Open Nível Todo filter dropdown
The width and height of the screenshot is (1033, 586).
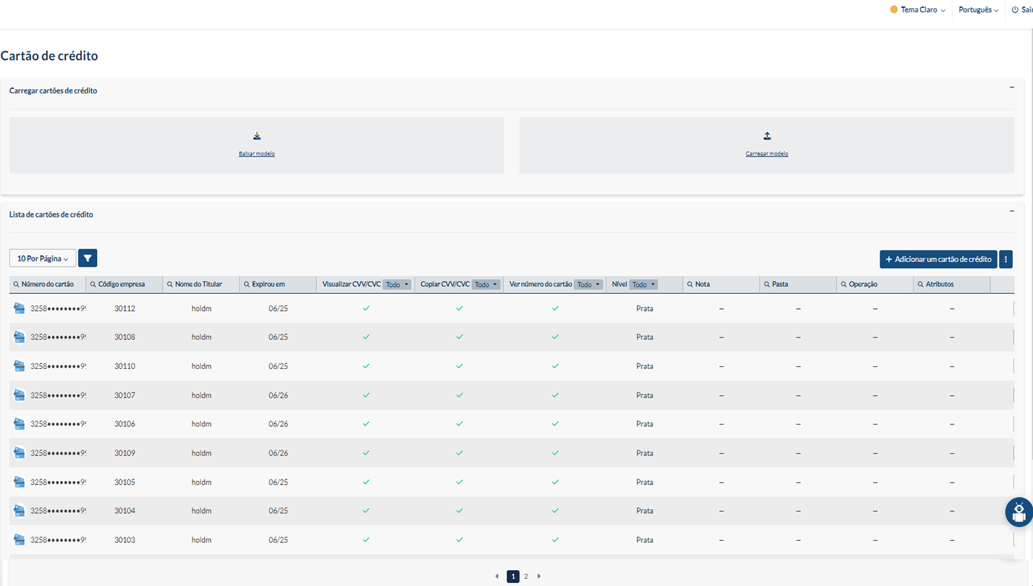click(643, 285)
